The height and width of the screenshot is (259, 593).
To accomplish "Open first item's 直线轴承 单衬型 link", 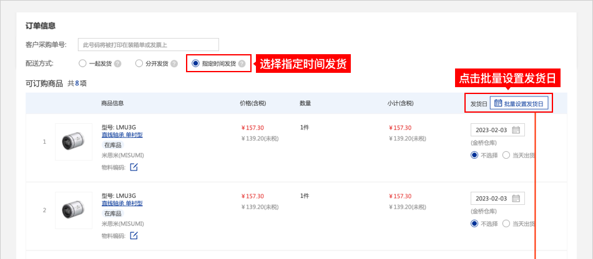I will (x=122, y=134).
